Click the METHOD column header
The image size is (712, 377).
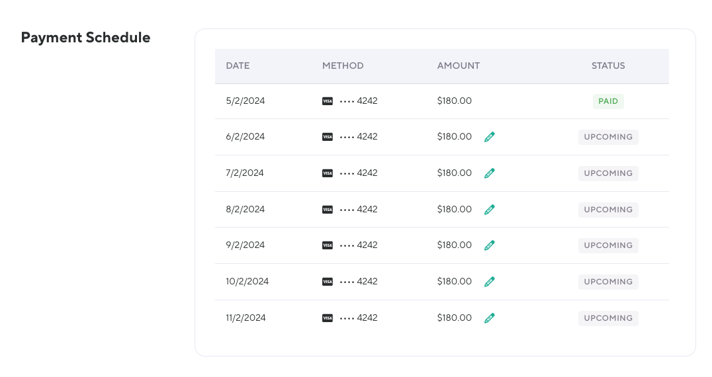(343, 66)
